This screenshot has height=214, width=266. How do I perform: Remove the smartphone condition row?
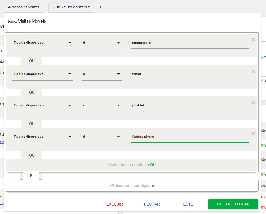click(x=253, y=40)
